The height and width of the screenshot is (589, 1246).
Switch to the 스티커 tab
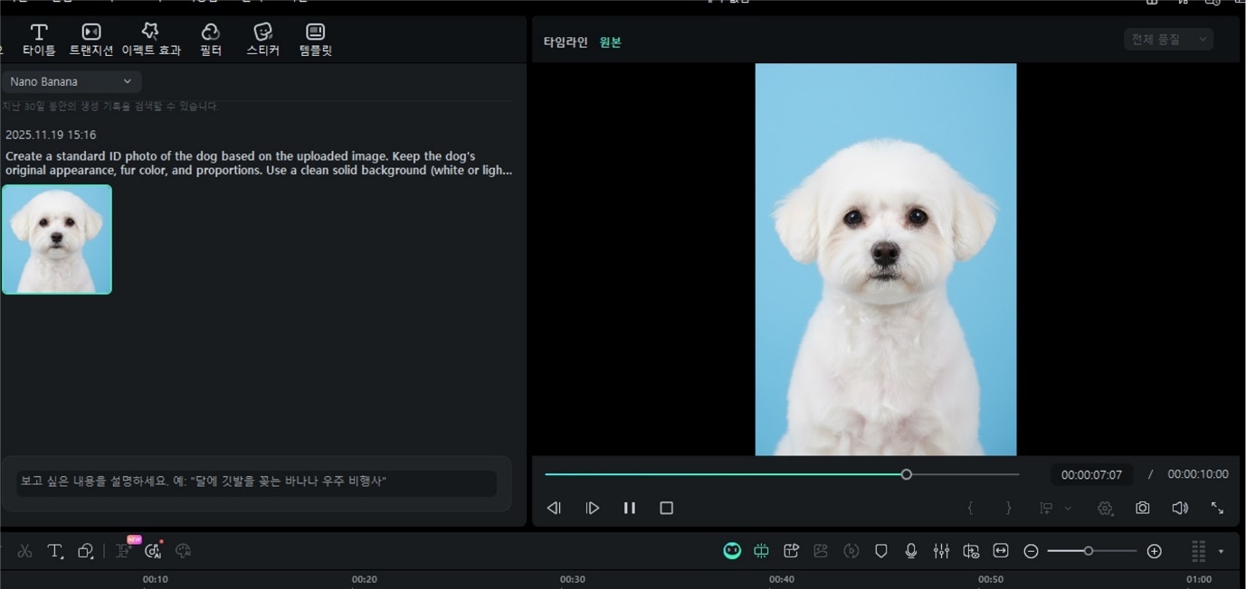tap(262, 39)
